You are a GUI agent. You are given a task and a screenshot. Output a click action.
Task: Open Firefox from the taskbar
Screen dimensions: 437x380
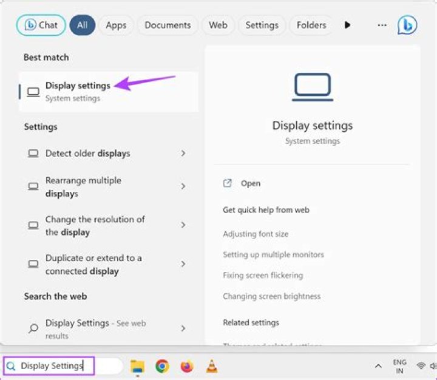tap(187, 366)
